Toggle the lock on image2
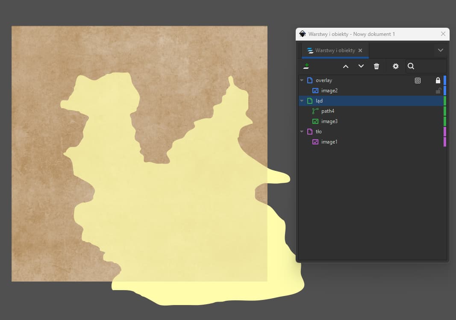The height and width of the screenshot is (320, 456). pyautogui.click(x=438, y=91)
